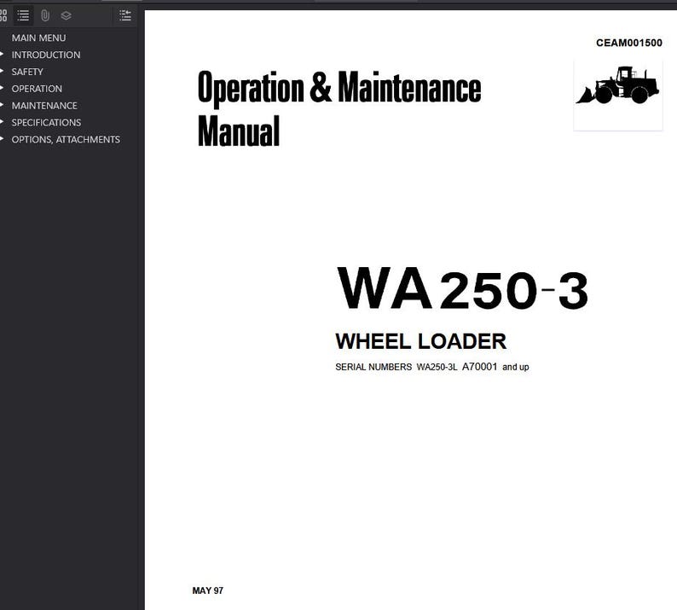Open the outline options settings icon
The height and width of the screenshot is (610, 677).
tap(125, 16)
